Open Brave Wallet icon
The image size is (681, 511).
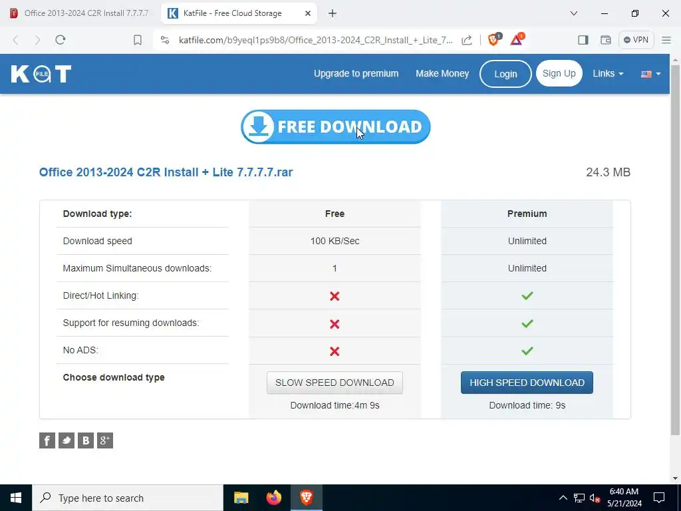click(x=605, y=40)
